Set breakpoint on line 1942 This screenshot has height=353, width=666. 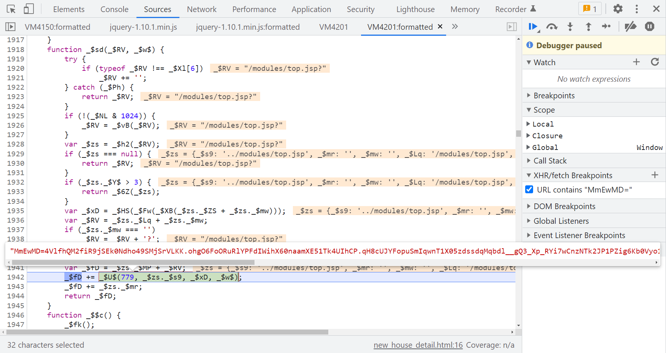[15, 277]
